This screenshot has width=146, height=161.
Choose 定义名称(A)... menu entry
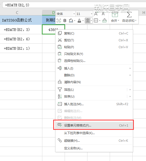(94, 148)
